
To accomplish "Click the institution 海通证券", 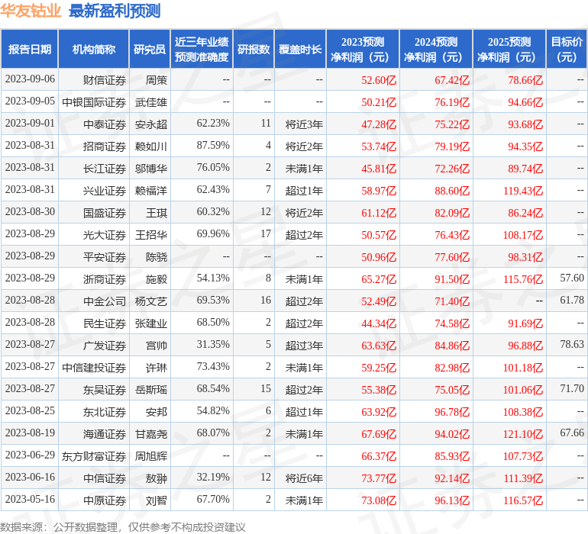I will coord(105,433).
